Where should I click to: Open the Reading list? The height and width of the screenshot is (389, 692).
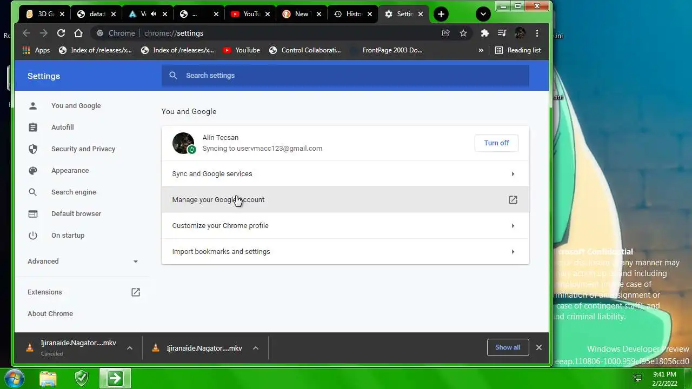click(x=518, y=50)
